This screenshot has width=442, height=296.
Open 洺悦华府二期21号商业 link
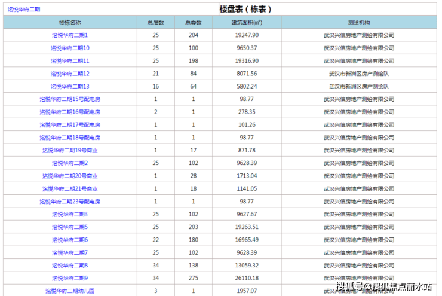pyautogui.click(x=70, y=189)
